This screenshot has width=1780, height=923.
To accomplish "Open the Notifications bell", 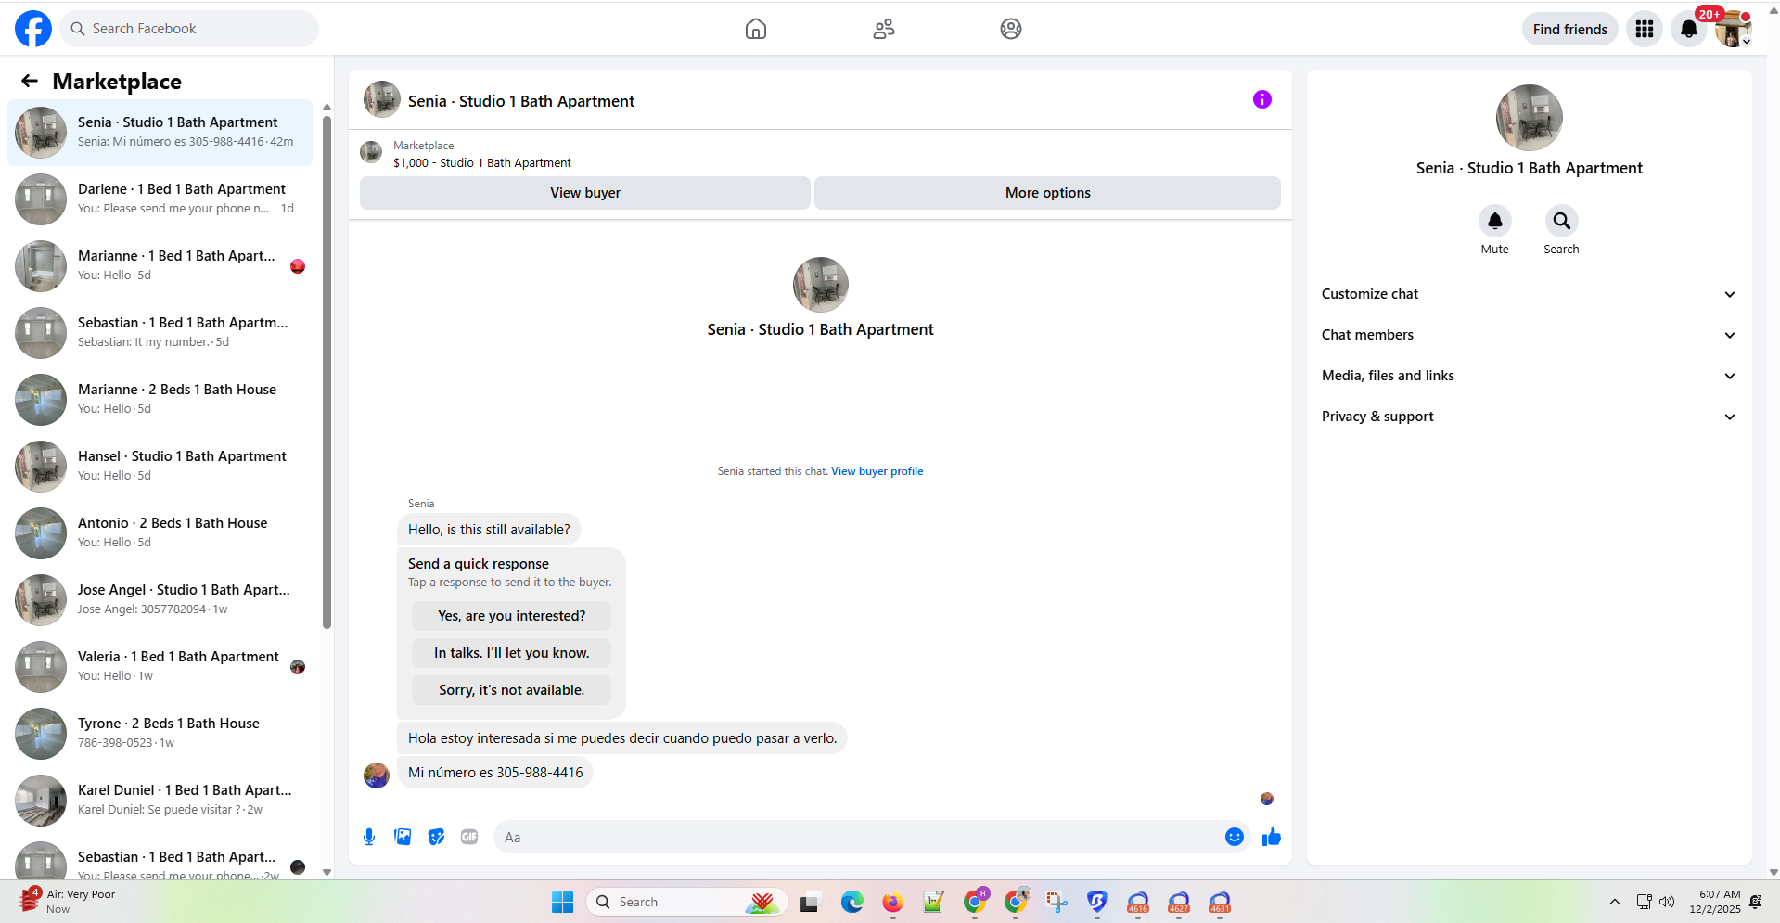I will click(x=1689, y=29).
